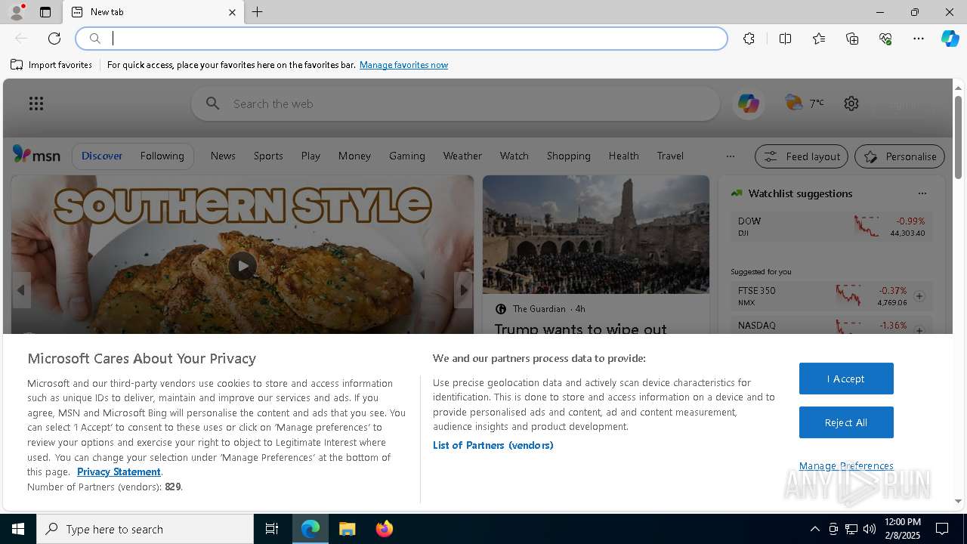
Task: Open the Collections icon
Action: tap(852, 39)
